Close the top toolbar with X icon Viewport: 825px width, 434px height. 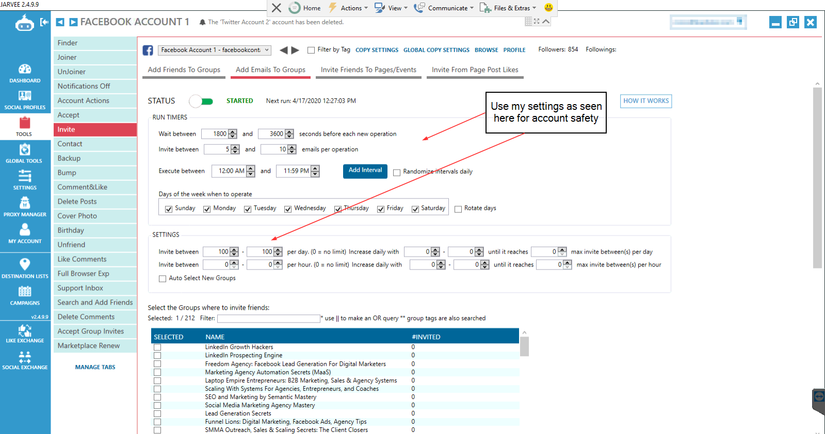(x=277, y=8)
